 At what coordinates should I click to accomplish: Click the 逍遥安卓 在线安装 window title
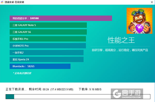14,2
